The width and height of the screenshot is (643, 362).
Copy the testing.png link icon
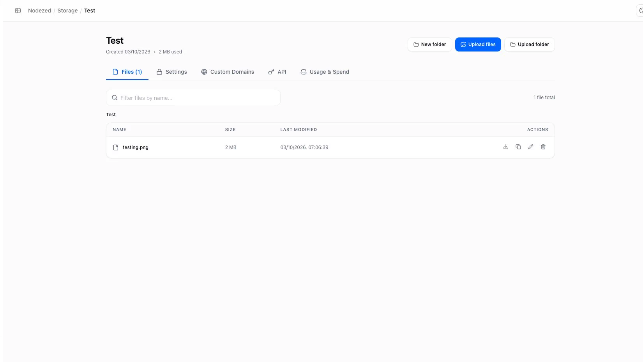[x=518, y=147]
